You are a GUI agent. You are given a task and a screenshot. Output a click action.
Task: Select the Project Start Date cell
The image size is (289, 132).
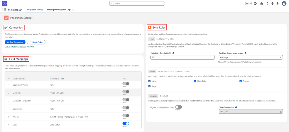click(x=56, y=93)
